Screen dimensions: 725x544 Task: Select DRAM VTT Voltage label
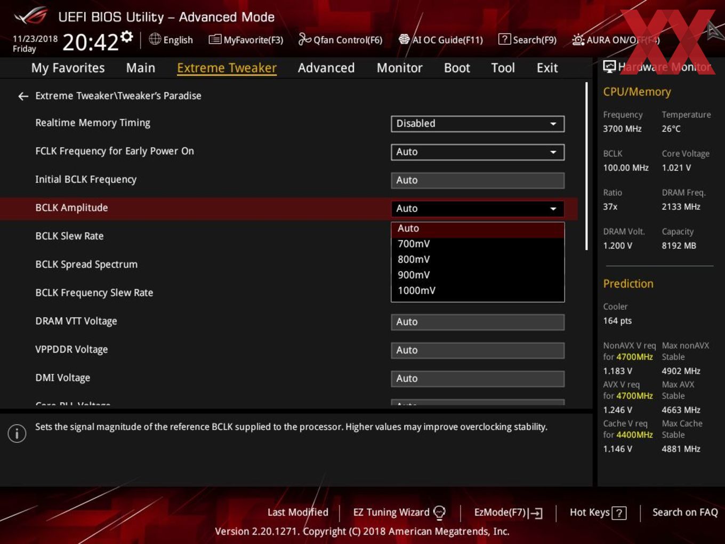[76, 321]
